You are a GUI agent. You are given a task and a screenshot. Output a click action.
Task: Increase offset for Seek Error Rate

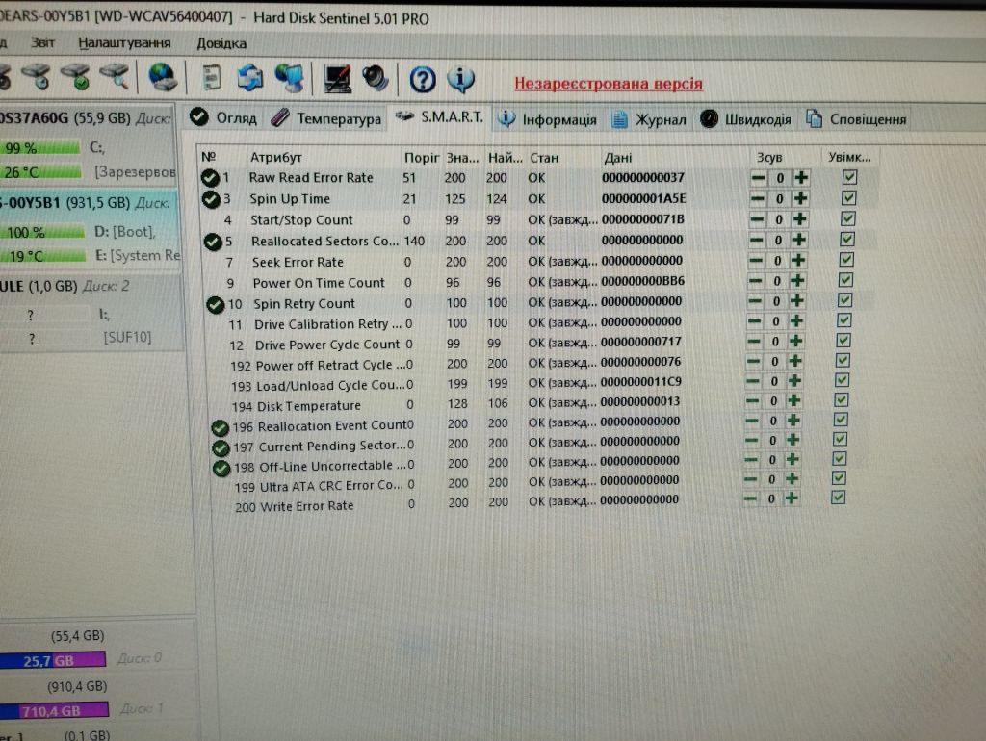[x=798, y=260]
